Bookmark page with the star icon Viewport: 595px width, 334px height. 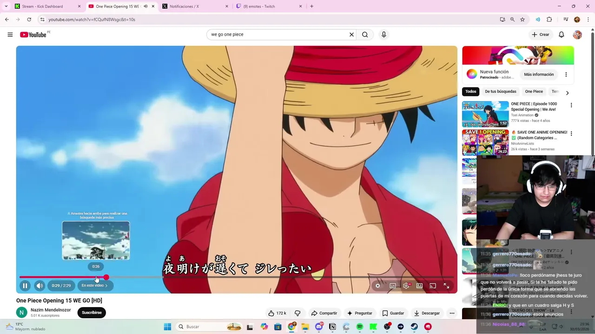click(x=522, y=19)
